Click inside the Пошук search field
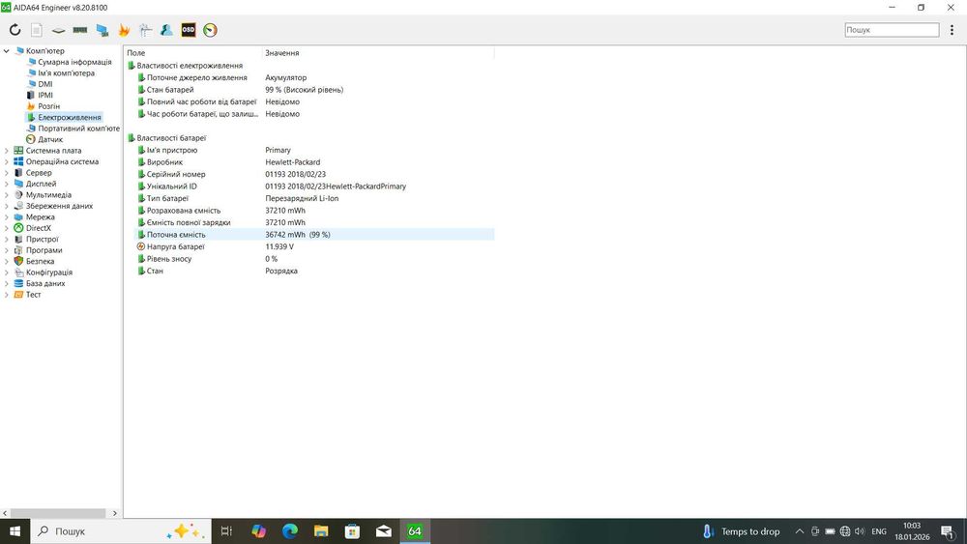Screen dimensions: 967x544 pos(892,30)
